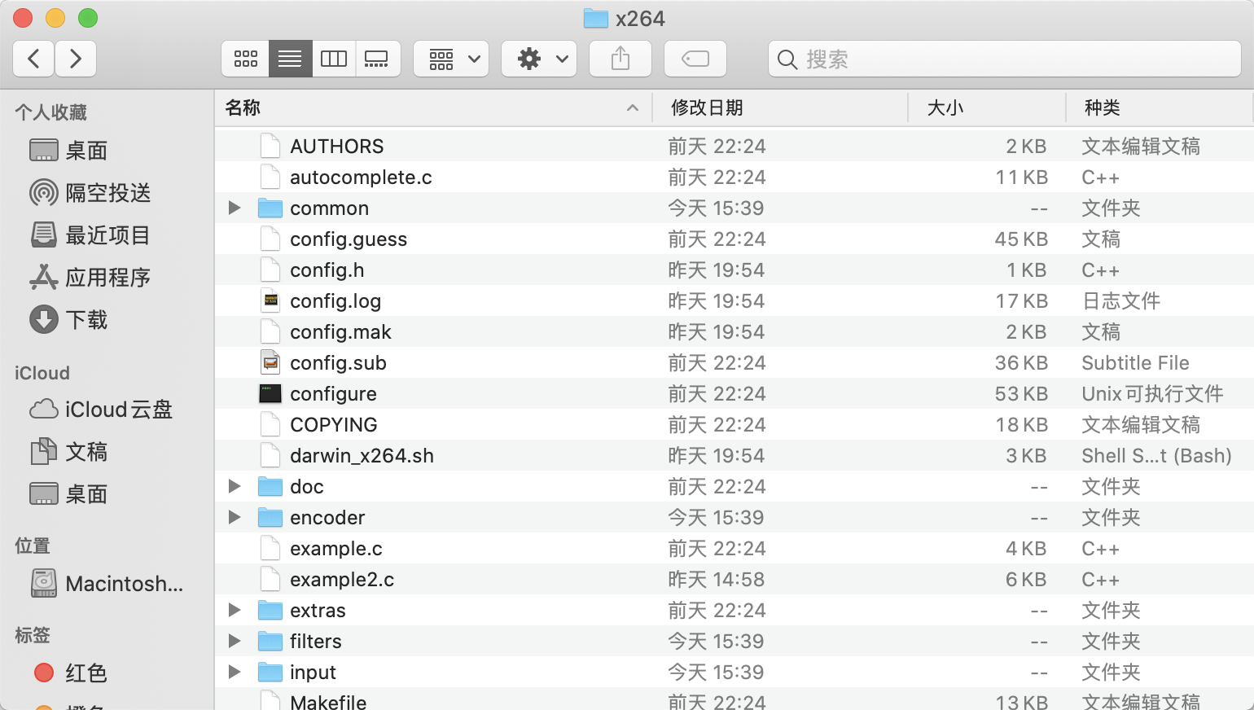1254x710 pixels.
Task: Focus the 搜索 search field
Action: (1005, 59)
